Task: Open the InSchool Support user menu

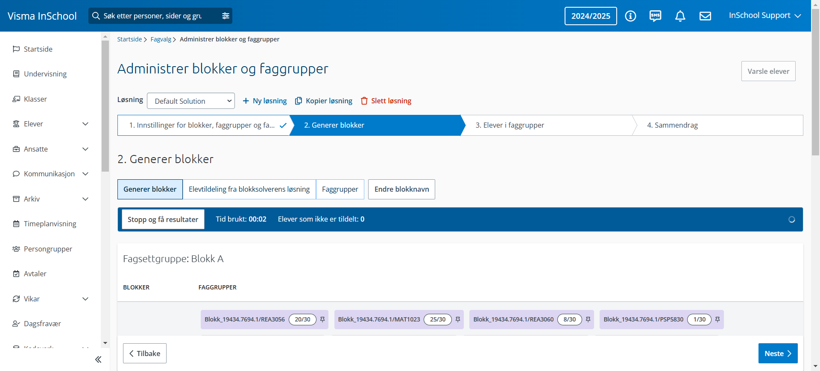Action: point(764,15)
